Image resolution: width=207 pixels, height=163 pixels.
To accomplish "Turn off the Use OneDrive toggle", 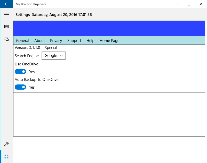I will click(x=20, y=72).
